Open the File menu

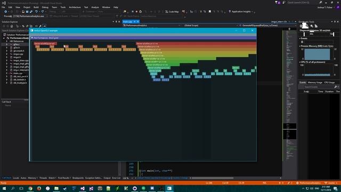click(3, 7)
